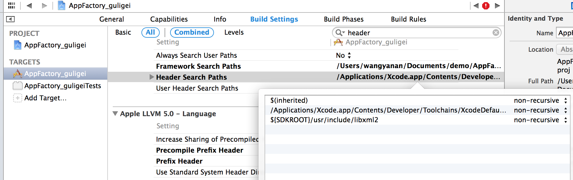This screenshot has height=180, width=573.
Task: Open the Build Settings tab
Action: pos(274,19)
